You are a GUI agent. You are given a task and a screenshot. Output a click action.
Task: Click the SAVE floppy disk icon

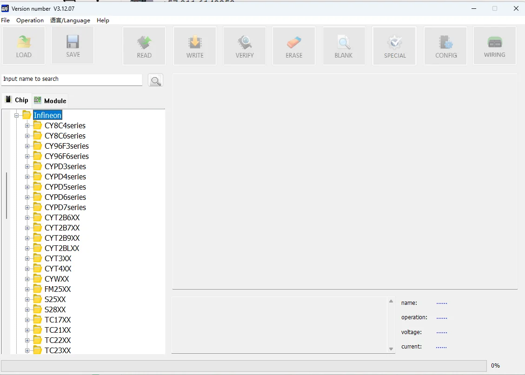pyautogui.click(x=73, y=42)
